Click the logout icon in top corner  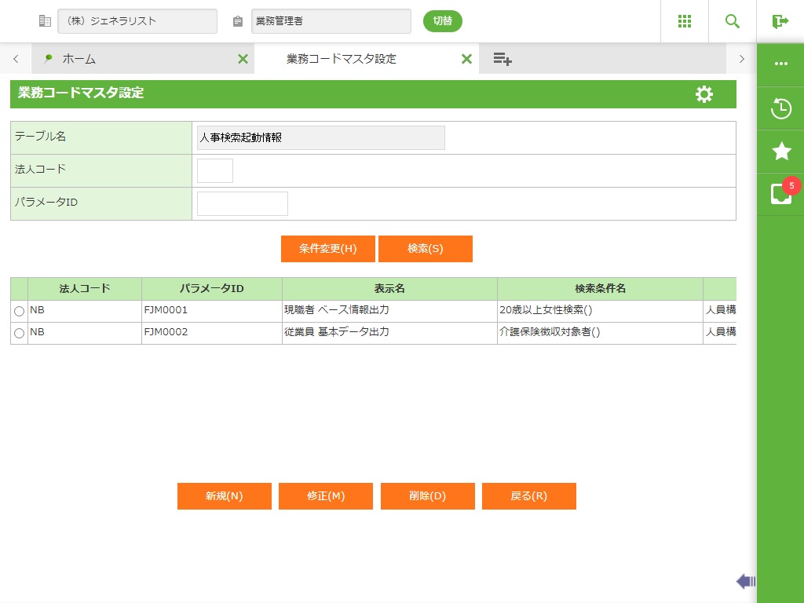780,21
